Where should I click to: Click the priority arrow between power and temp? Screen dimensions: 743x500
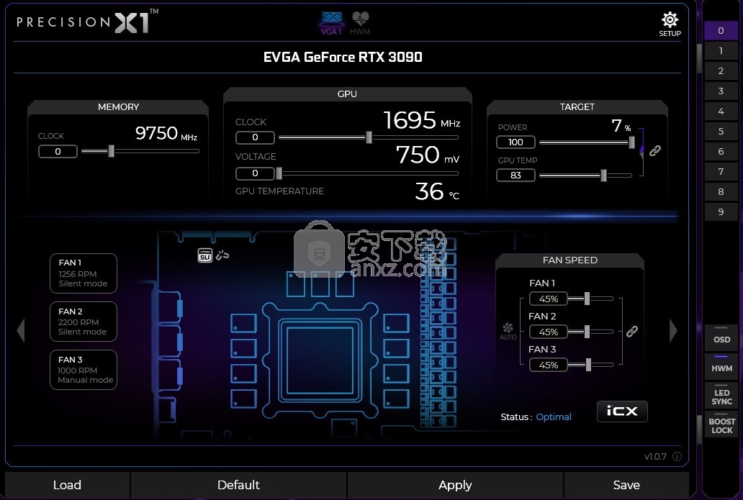point(641,152)
